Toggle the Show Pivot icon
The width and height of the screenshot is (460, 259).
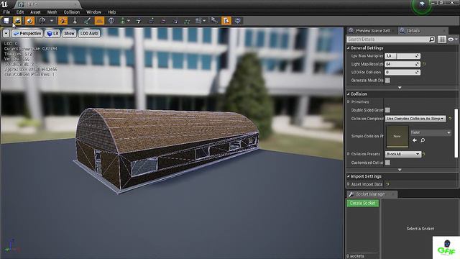tap(139, 21)
